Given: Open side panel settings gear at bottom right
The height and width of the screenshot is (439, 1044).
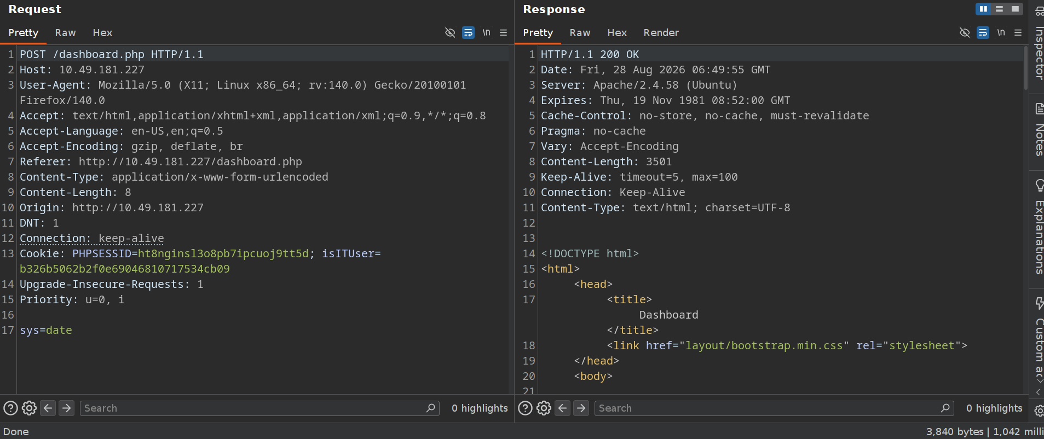Looking at the screenshot, I should point(1039,411).
